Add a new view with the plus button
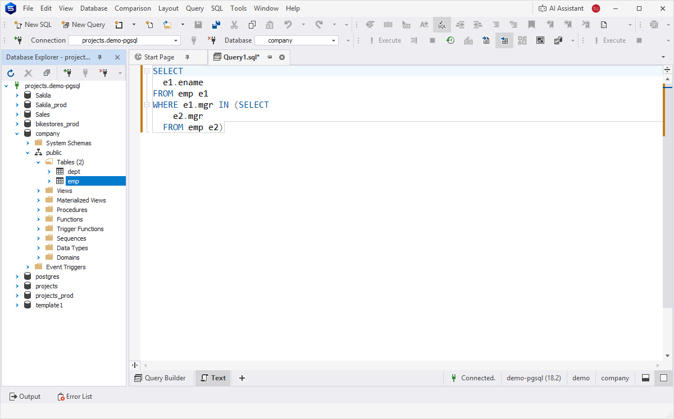Viewport: 674px width, 419px height. [242, 378]
